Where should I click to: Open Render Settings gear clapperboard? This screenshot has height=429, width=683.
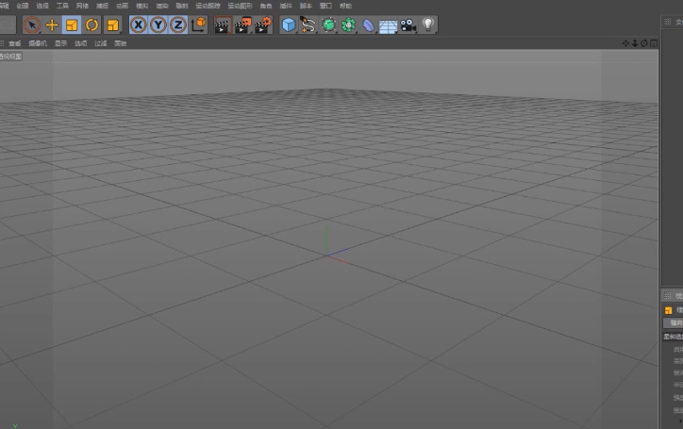[x=263, y=25]
